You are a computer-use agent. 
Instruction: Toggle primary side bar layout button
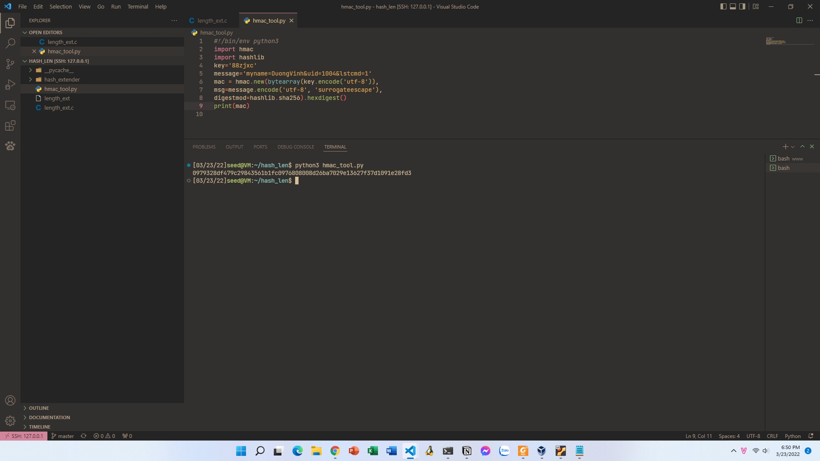pyautogui.click(x=723, y=6)
